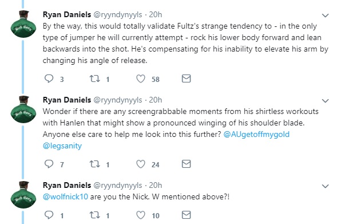This screenshot has width=345, height=224.
Task: Open chevron menu on the @wolfnick10 tweet
Action: click(325, 186)
